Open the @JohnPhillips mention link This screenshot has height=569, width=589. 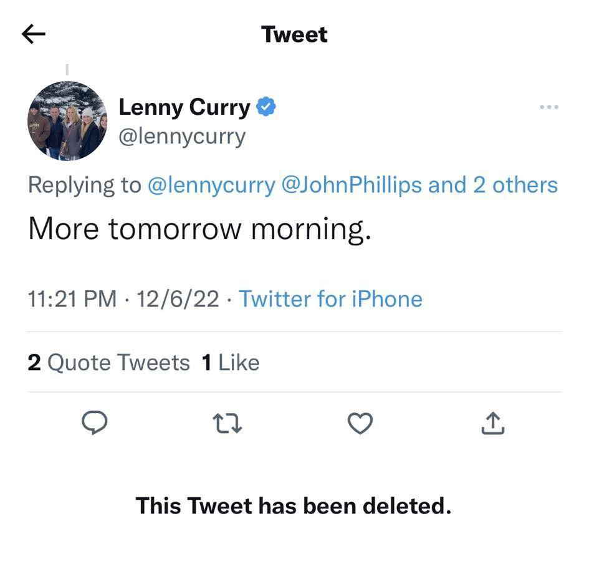click(x=352, y=185)
